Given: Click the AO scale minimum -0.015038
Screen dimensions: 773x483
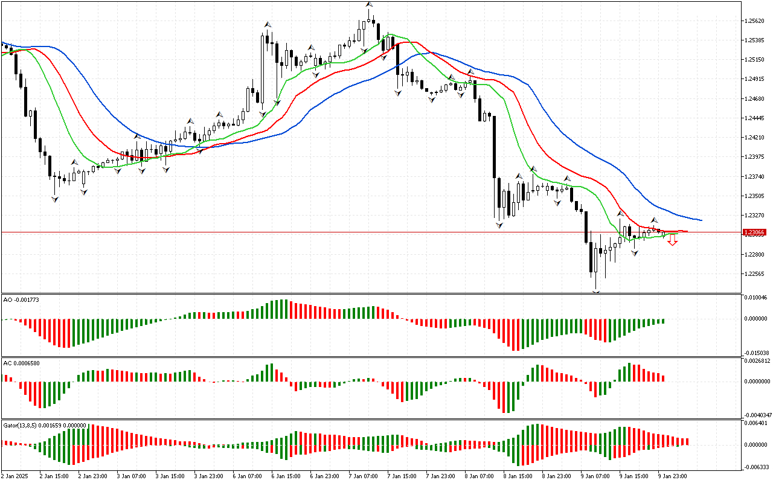Looking at the screenshot, I should click(756, 353).
